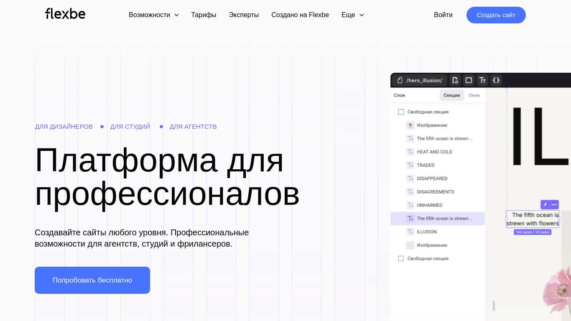
Task: Open the code braces icon in editor toolbar
Action: pos(496,80)
